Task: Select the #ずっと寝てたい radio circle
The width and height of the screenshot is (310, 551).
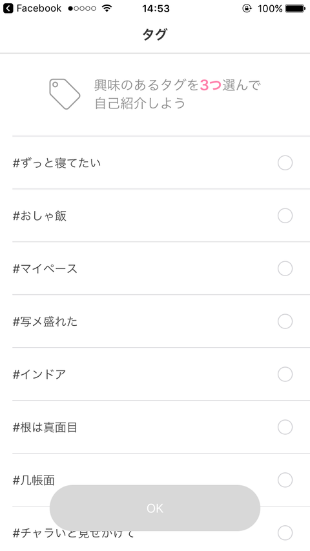Action: 285,163
